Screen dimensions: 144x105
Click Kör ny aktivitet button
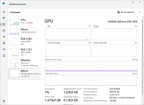pyautogui.click(x=125, y=12)
